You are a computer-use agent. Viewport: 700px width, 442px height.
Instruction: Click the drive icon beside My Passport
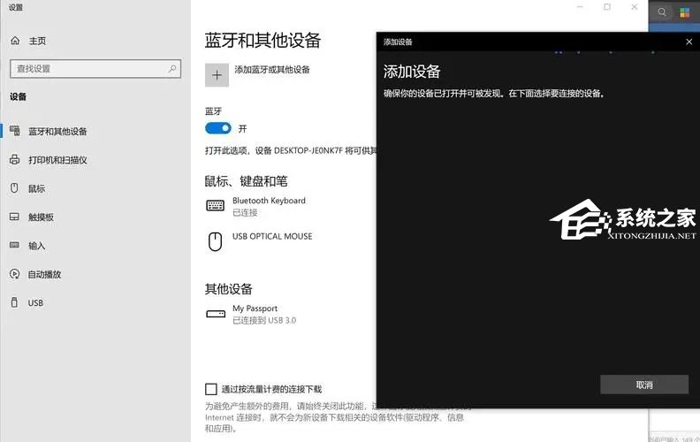coord(216,314)
